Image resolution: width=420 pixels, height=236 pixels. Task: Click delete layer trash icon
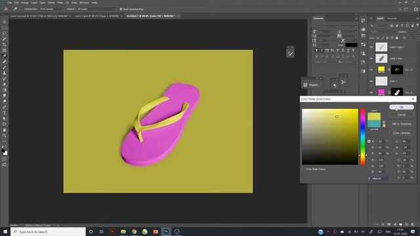tap(412, 224)
